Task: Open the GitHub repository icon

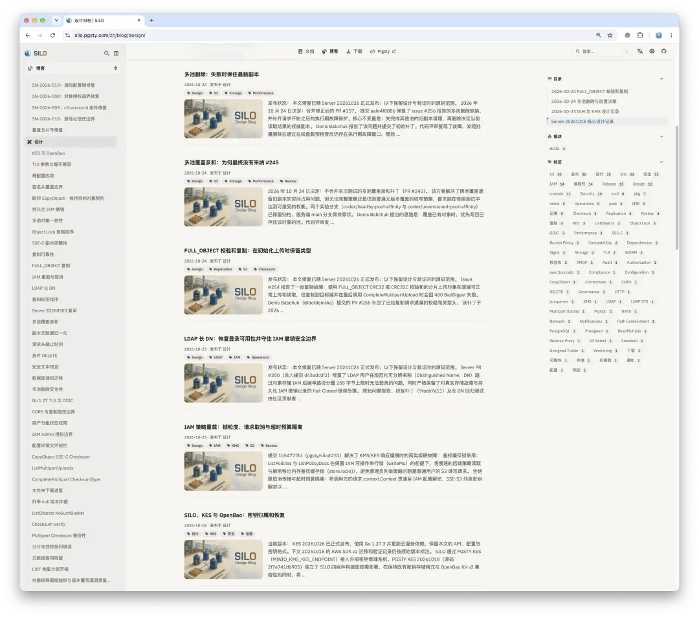Action: click(664, 51)
